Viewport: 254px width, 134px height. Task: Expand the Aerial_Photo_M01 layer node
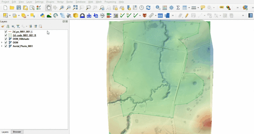pyautogui.click(x=2, y=46)
